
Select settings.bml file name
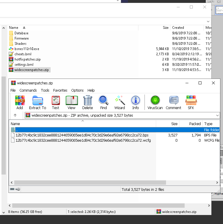[x=24, y=65]
